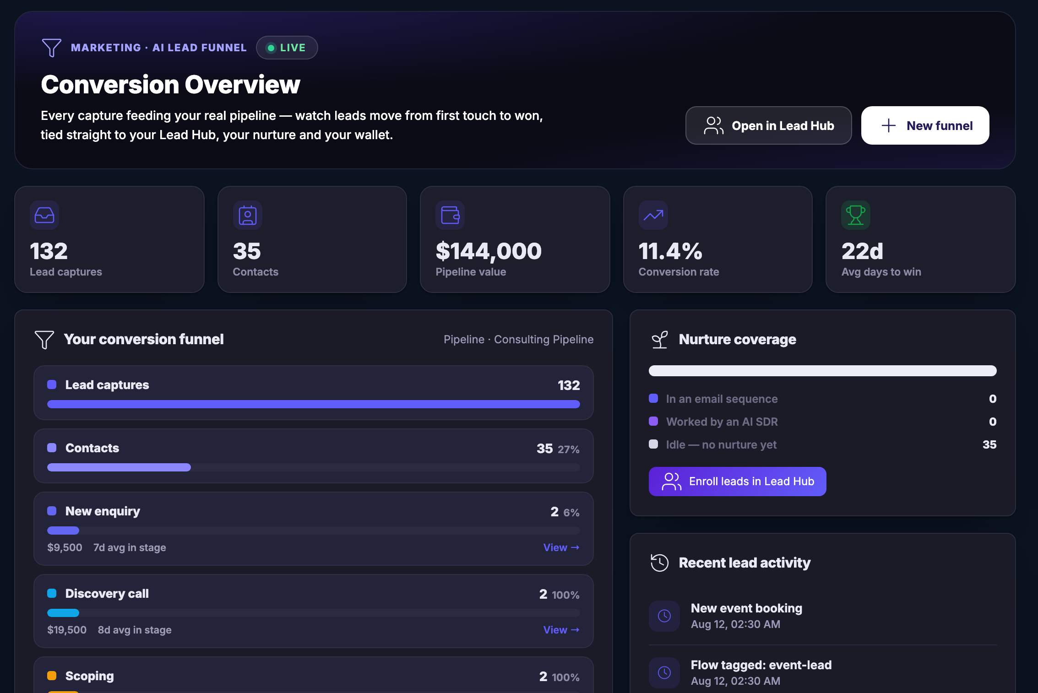This screenshot has height=693, width=1038.
Task: Click the plus icon in New funnel
Action: pos(888,125)
